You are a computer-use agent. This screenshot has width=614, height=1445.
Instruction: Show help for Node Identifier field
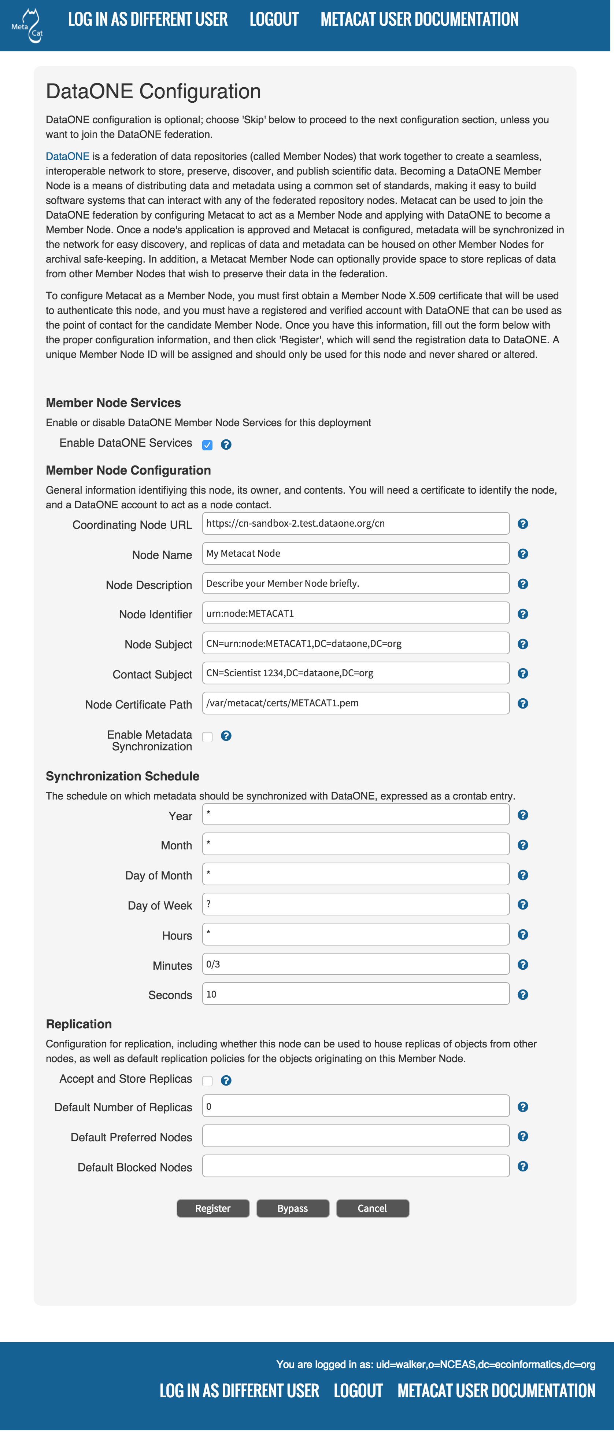click(523, 614)
